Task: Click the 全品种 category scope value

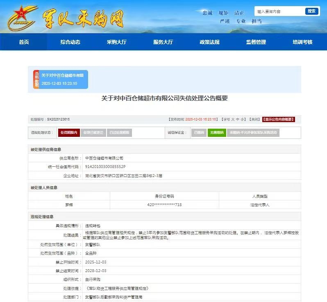Action: (91, 253)
